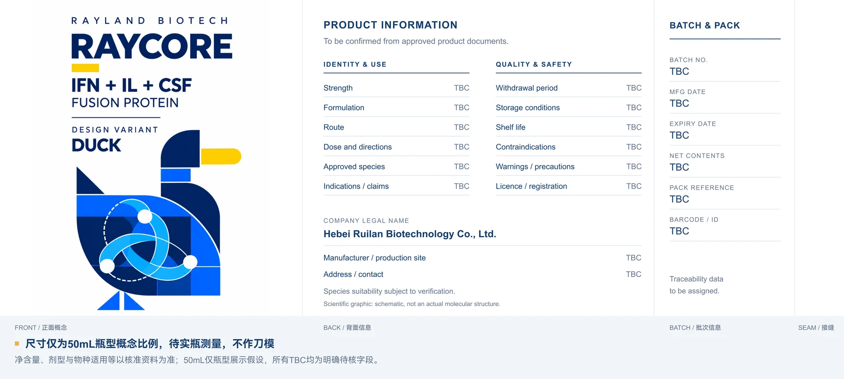
Task: Click the "COMPANY LEGAL NAME" caption
Action: click(x=366, y=221)
